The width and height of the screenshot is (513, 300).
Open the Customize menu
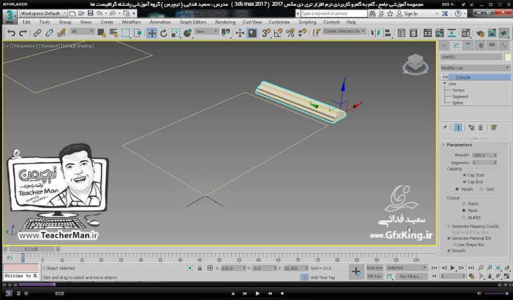click(x=279, y=22)
